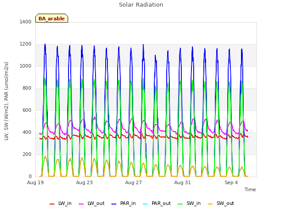
Task: Click the 1400 y-axis tick label
Action: click(26, 22)
